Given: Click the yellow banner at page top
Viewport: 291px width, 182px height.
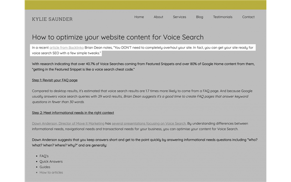Looking at the screenshot, I should click(145, 5).
